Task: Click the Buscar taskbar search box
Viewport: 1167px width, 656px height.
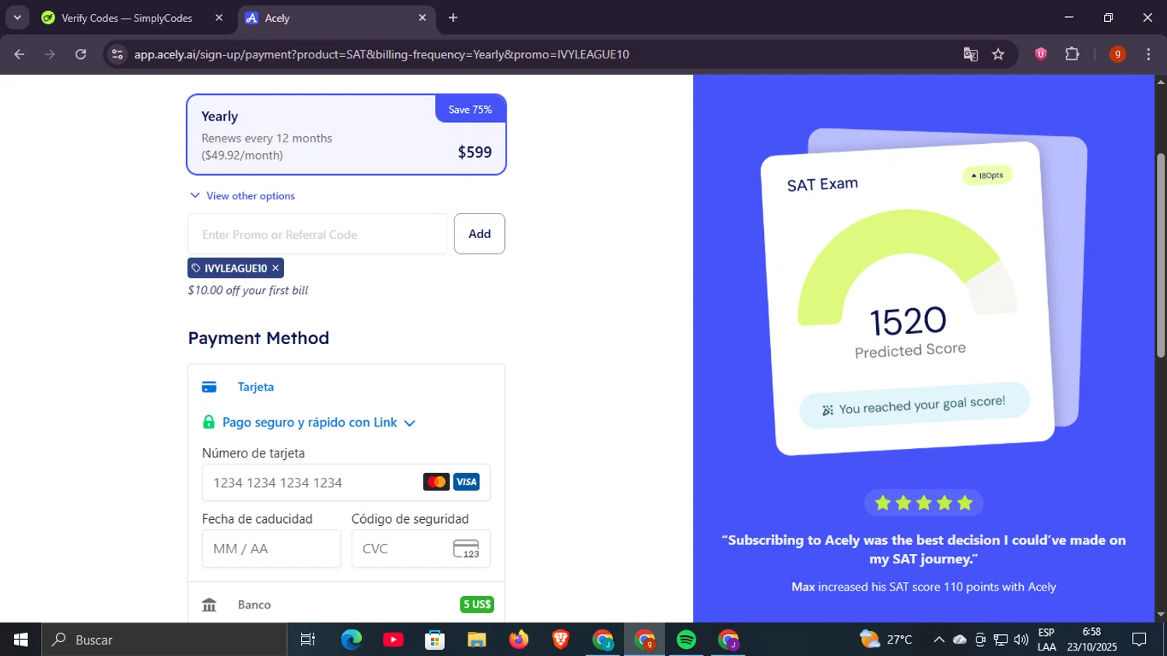Action: tap(164, 640)
